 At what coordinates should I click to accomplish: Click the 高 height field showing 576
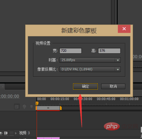coord(109,51)
